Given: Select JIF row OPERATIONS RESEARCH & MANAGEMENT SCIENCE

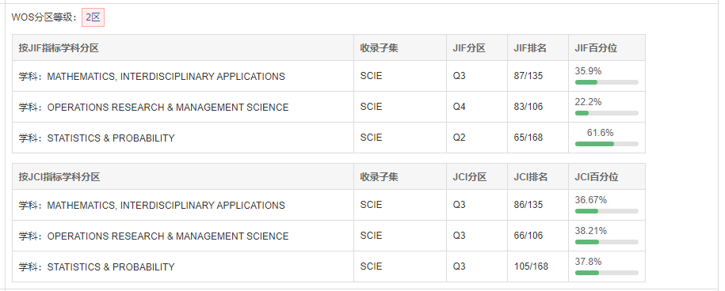Looking at the screenshot, I should tap(329, 107).
